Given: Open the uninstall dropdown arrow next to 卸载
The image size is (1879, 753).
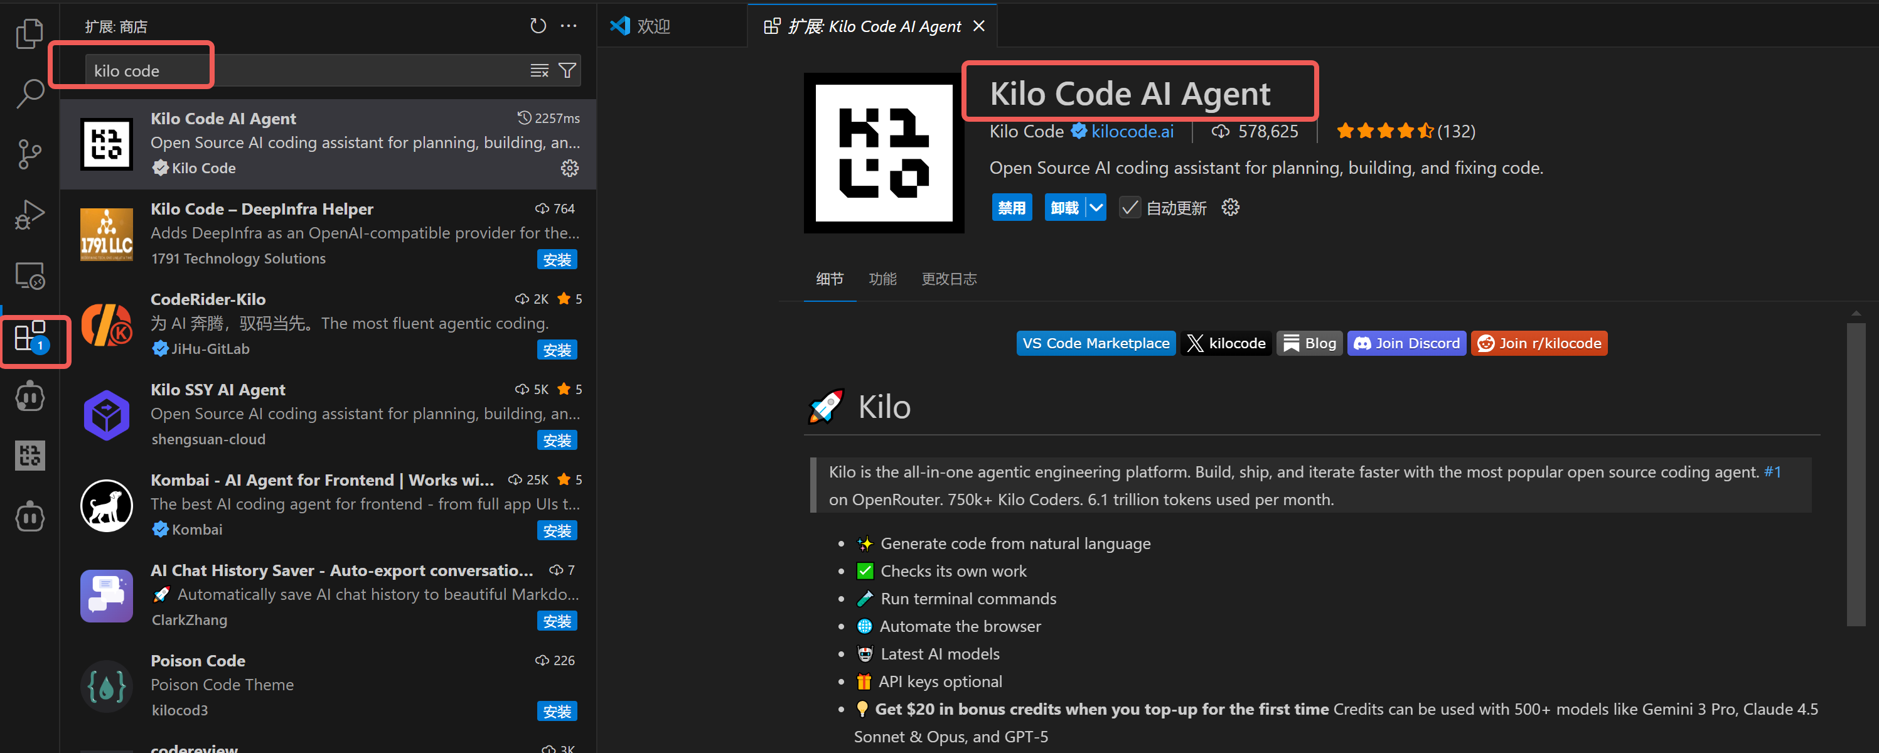Looking at the screenshot, I should (1096, 207).
